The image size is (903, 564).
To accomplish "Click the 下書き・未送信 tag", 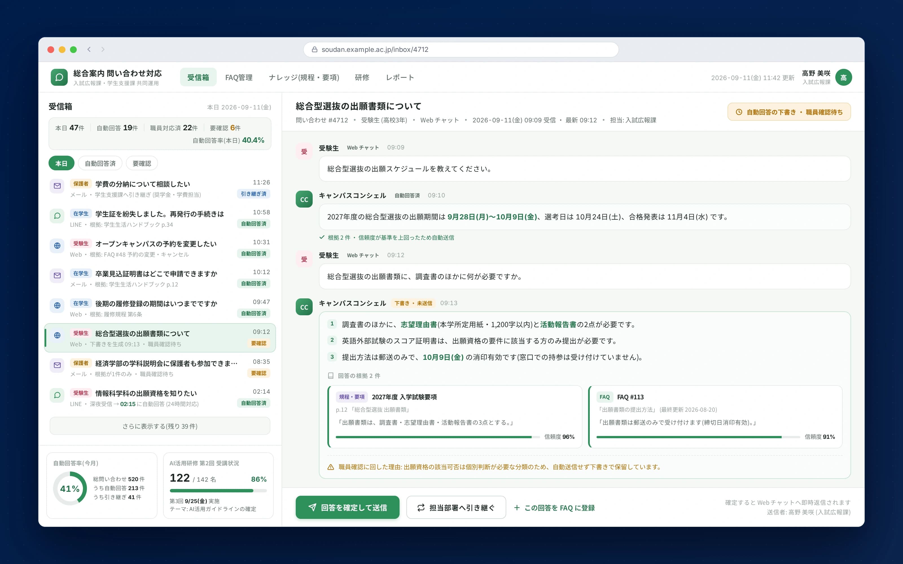I will point(413,303).
